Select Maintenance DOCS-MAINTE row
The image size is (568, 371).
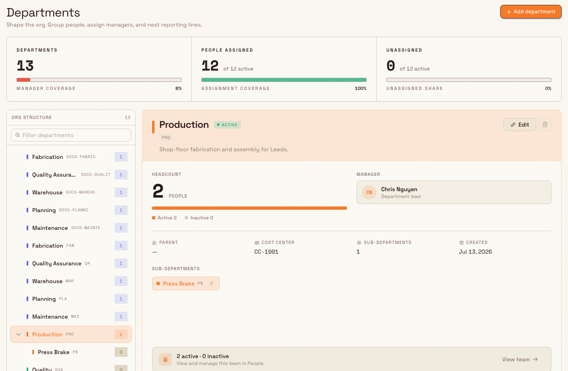(71, 228)
